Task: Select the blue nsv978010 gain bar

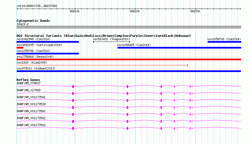Action: click(129, 71)
